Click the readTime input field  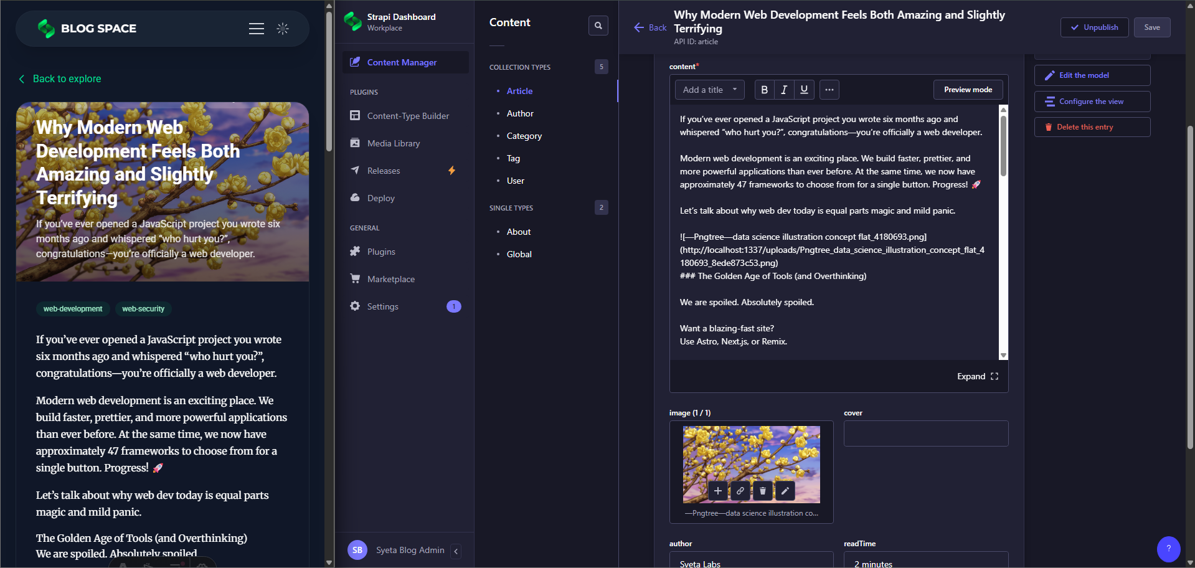(x=925, y=562)
